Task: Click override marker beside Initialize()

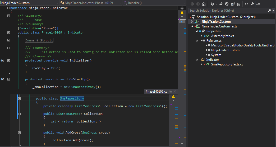Action: pos(2,61)
